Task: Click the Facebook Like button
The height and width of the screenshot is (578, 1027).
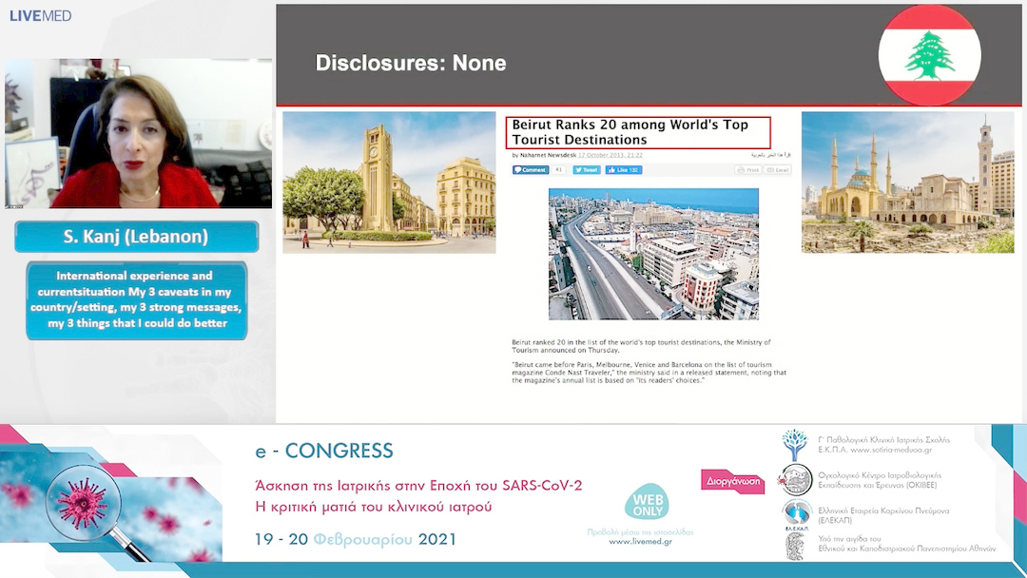Action: tap(624, 169)
